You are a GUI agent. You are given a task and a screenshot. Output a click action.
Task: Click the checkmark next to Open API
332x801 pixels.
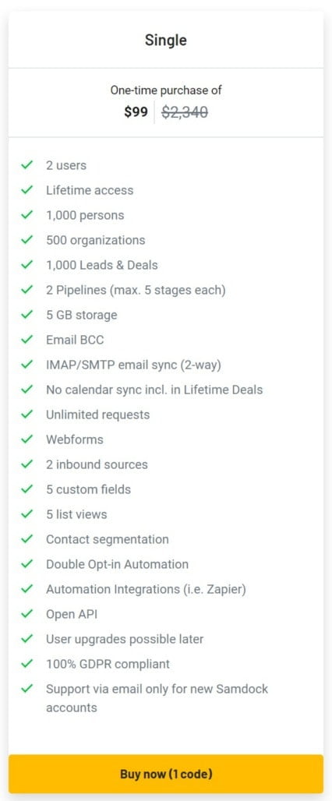pos(26,614)
